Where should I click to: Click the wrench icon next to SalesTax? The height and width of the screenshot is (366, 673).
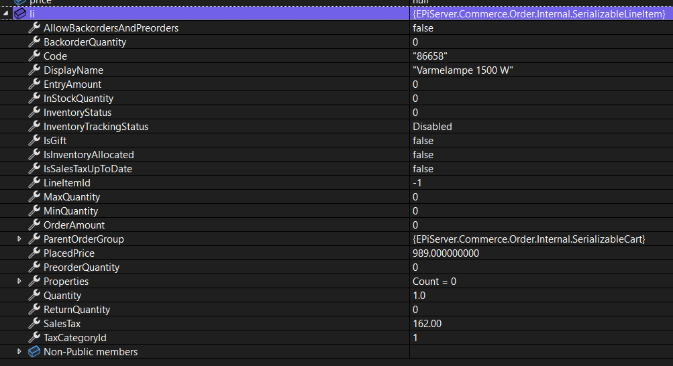(34, 324)
